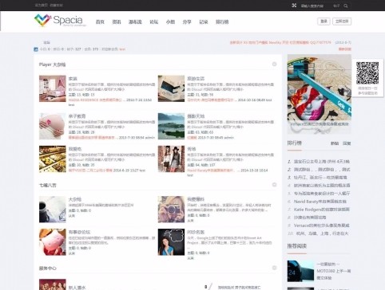
Task: Open the pink pillow forum thumbnail
Action: (53, 242)
